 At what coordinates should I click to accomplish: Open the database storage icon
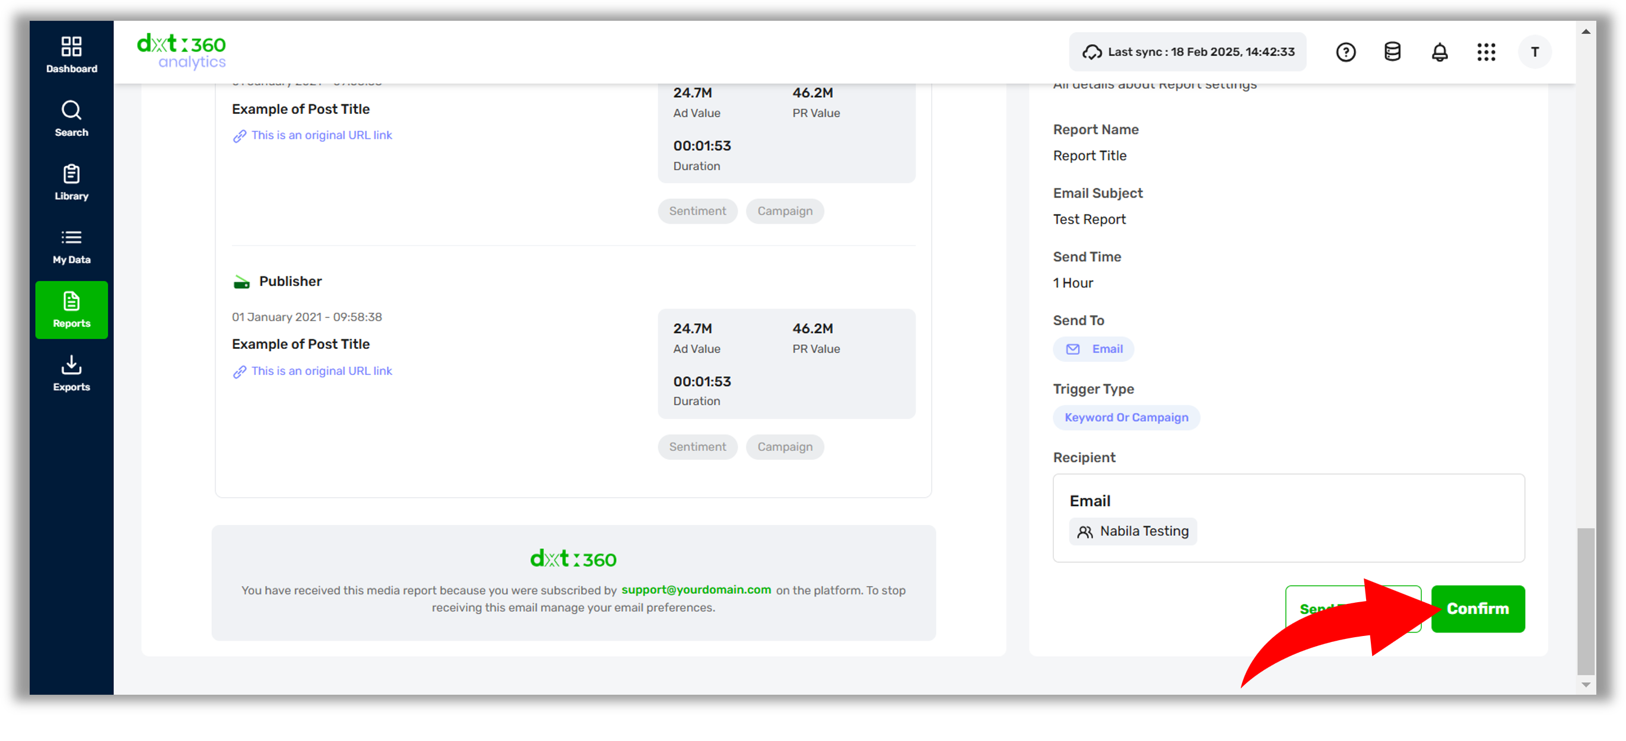[x=1392, y=52]
